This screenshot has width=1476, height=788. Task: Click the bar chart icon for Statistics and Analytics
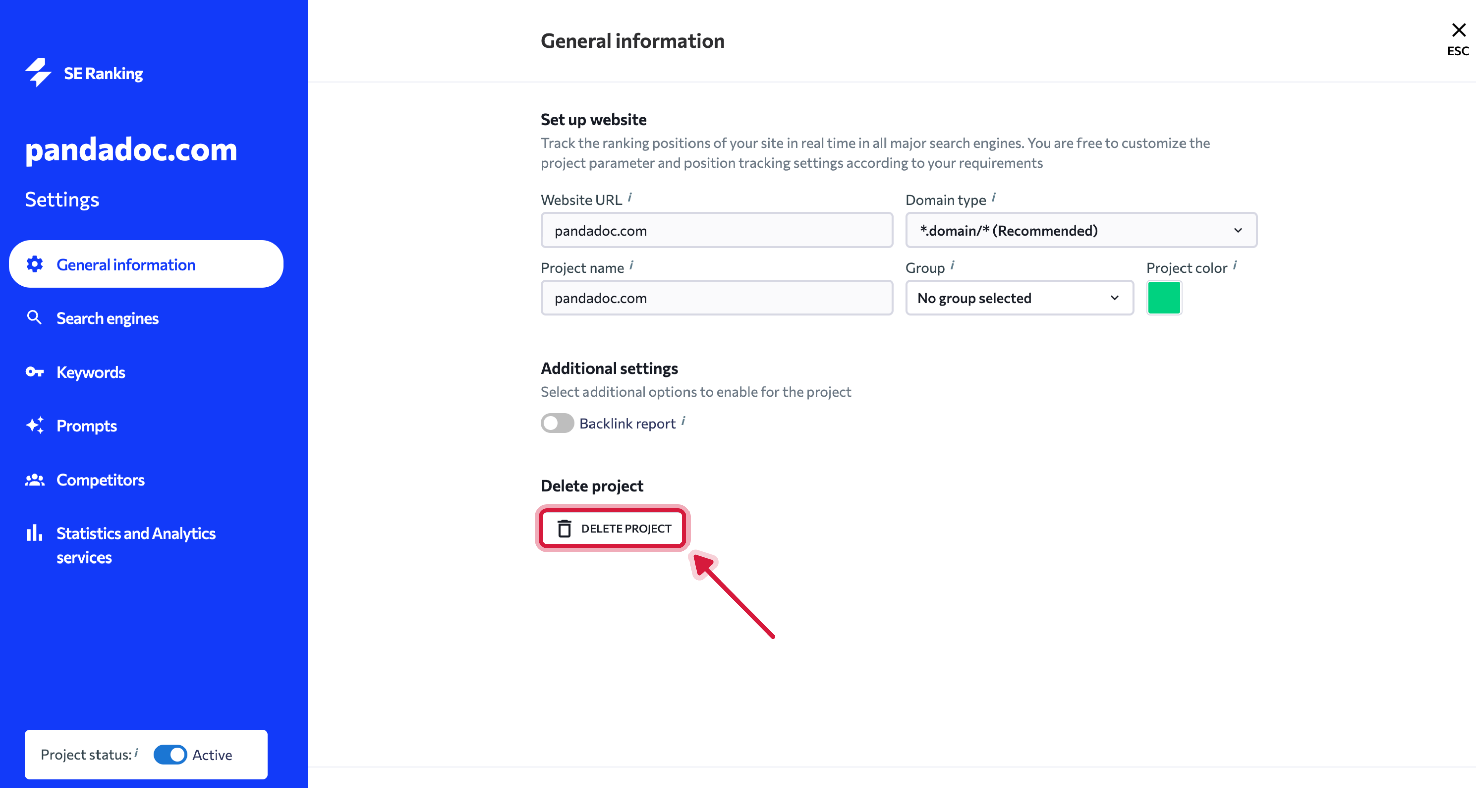[x=34, y=533]
